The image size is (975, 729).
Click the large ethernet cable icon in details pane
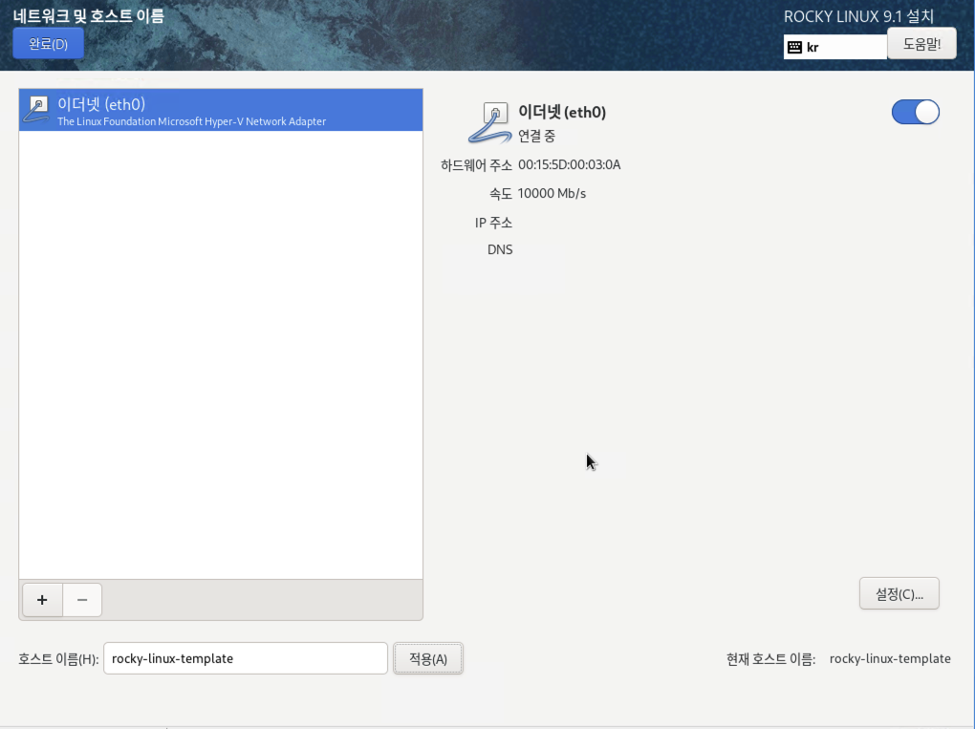pos(489,123)
